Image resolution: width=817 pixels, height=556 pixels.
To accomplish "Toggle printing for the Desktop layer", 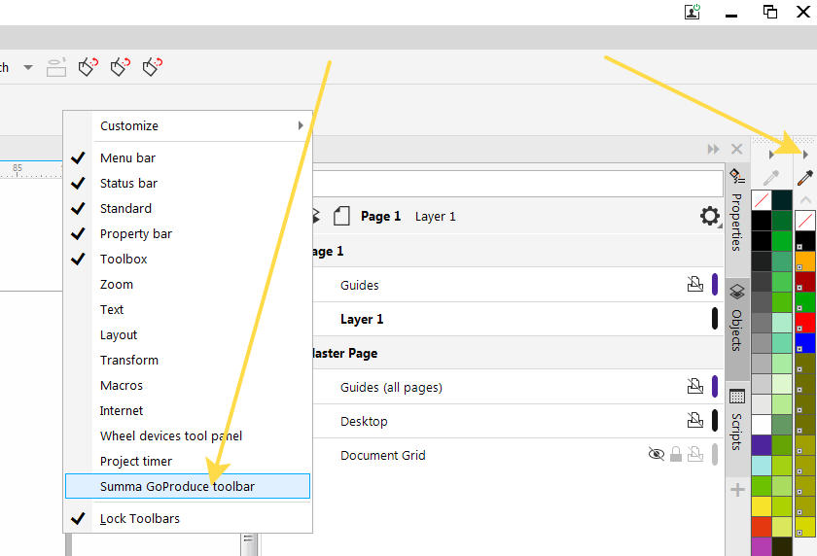I will (695, 420).
